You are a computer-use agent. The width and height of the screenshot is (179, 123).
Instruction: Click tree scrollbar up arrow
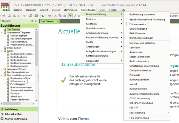(x=36, y=30)
